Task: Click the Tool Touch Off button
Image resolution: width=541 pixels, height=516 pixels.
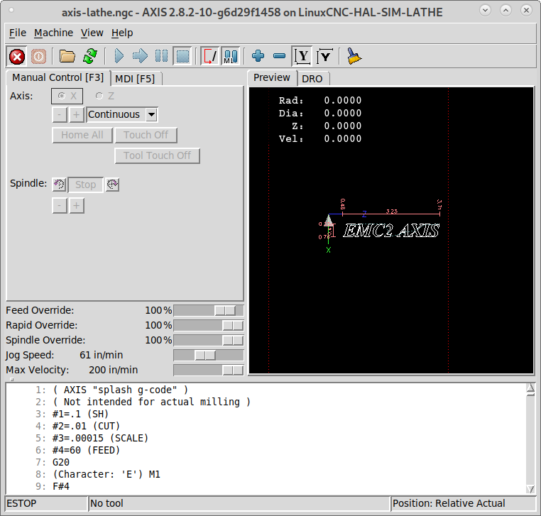Action: pos(157,155)
